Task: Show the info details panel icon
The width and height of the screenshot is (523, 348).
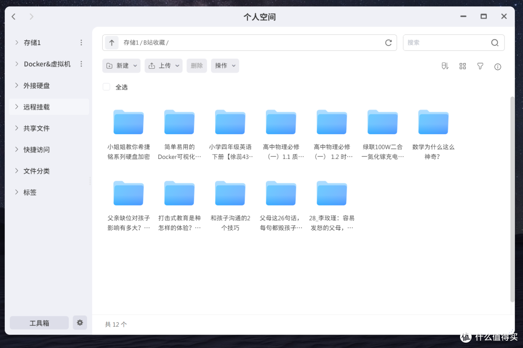Action: [x=498, y=67]
